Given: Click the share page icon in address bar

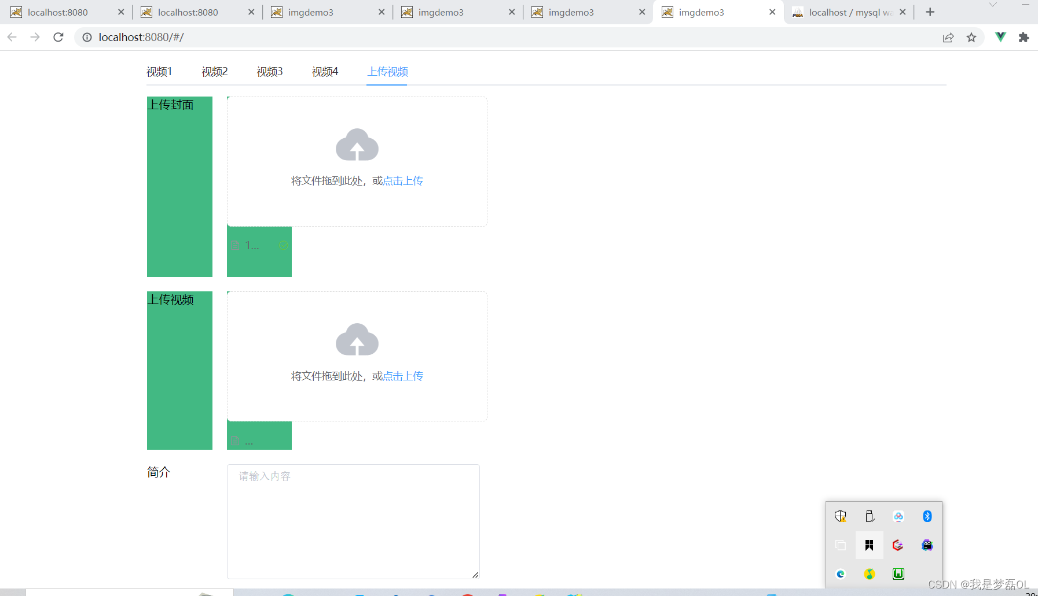Looking at the screenshot, I should (948, 38).
